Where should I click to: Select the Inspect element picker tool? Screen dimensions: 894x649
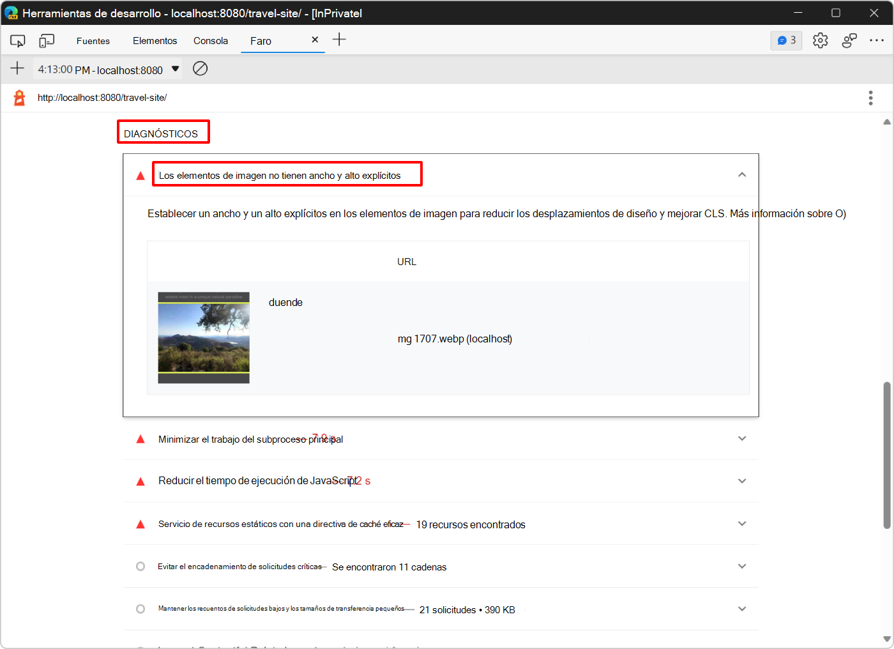[17, 40]
